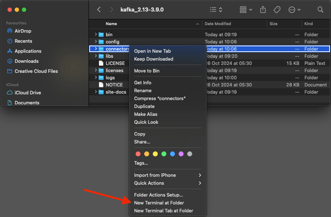This screenshot has height=217, width=331.
Task: Choose Tags... in context menu
Action: coord(141,163)
